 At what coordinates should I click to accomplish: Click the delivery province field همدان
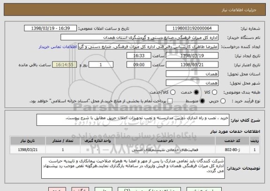(192, 74)
